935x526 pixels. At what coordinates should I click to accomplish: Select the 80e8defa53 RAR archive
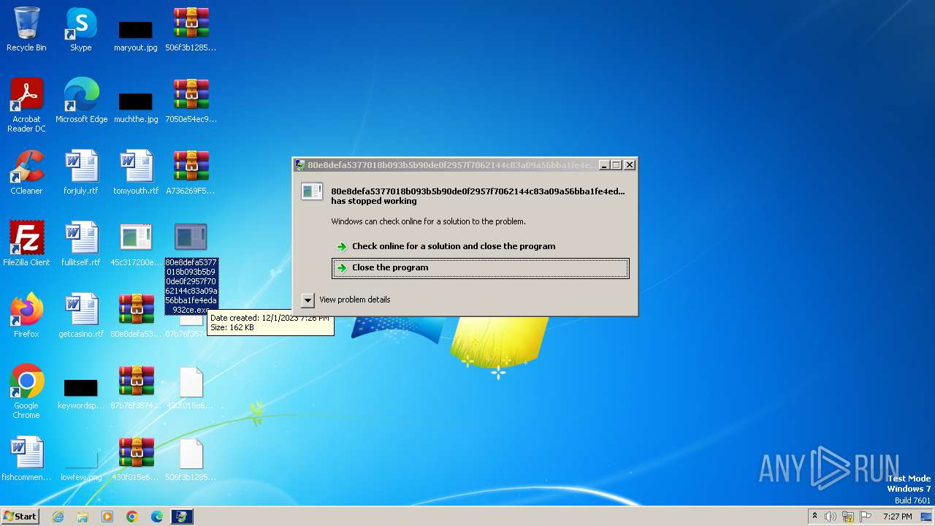[136, 316]
